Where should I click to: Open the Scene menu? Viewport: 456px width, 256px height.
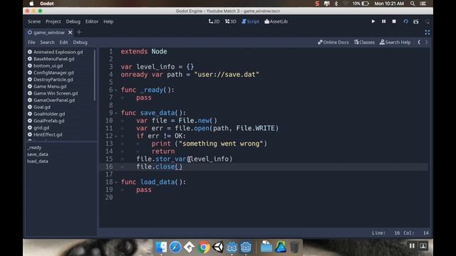pos(34,21)
